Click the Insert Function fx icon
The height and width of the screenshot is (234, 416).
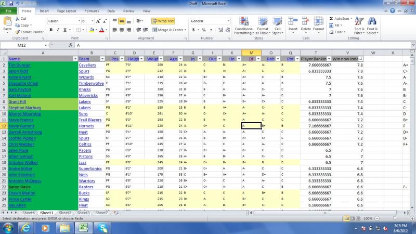pyautogui.click(x=71, y=45)
